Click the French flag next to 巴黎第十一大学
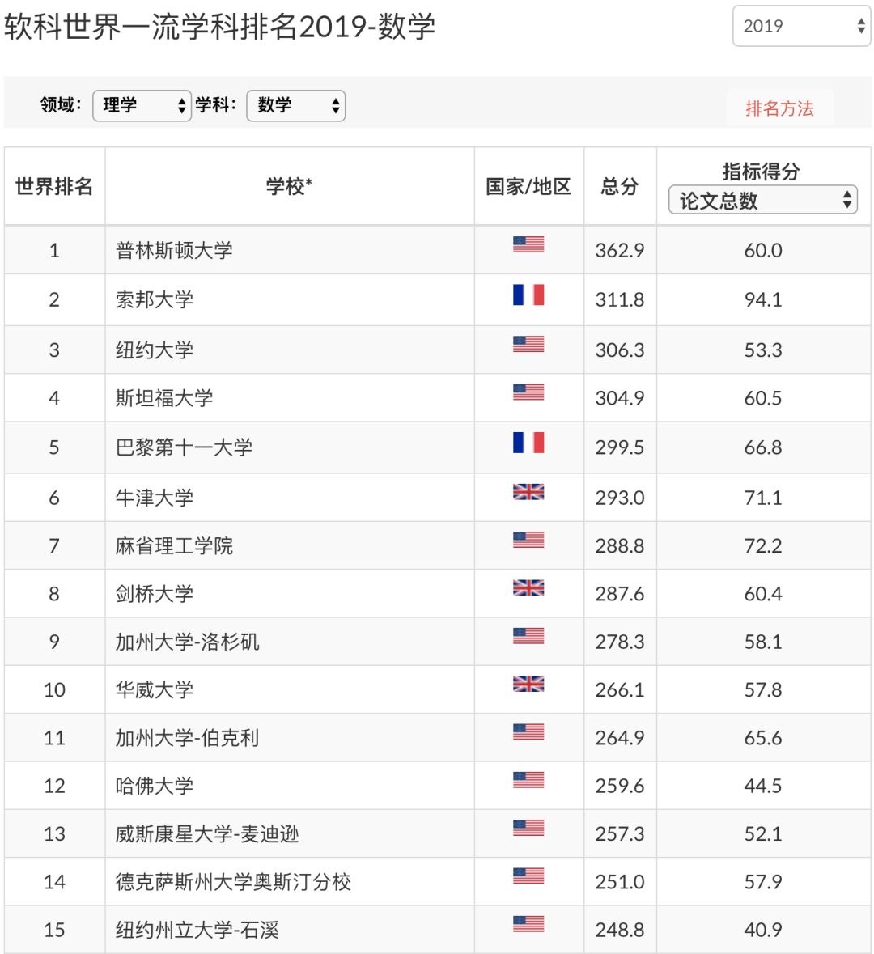The height and width of the screenshot is (954, 874). [x=528, y=442]
